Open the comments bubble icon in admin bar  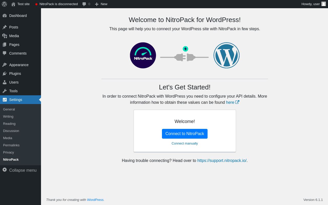tap(84, 4)
